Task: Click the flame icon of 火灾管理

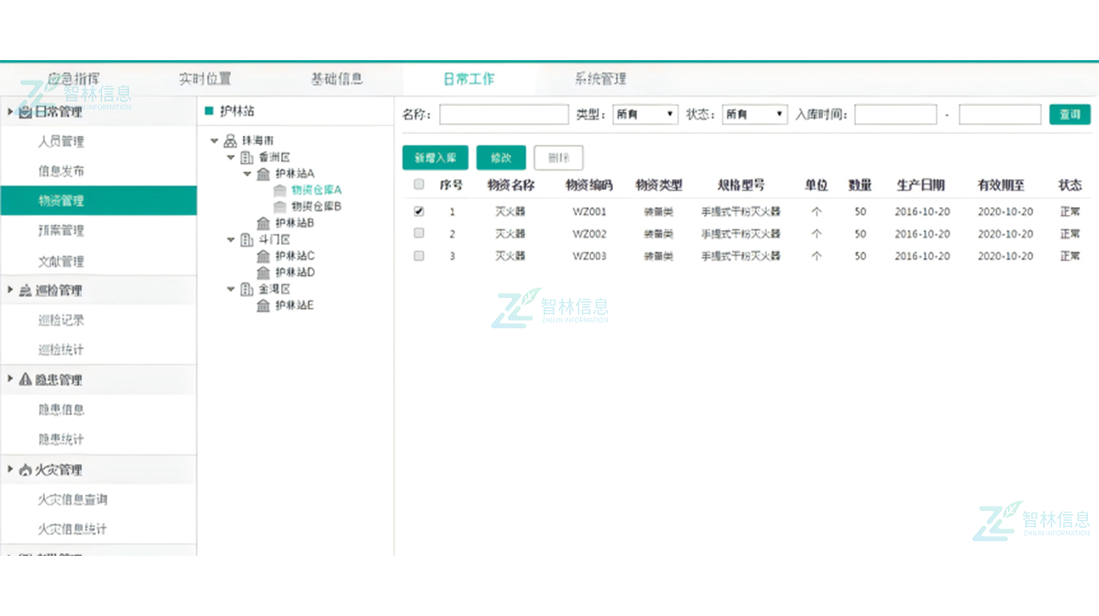Action: (25, 470)
